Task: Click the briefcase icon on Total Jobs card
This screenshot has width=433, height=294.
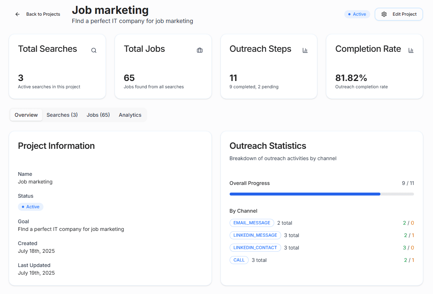Action: pyautogui.click(x=200, y=50)
